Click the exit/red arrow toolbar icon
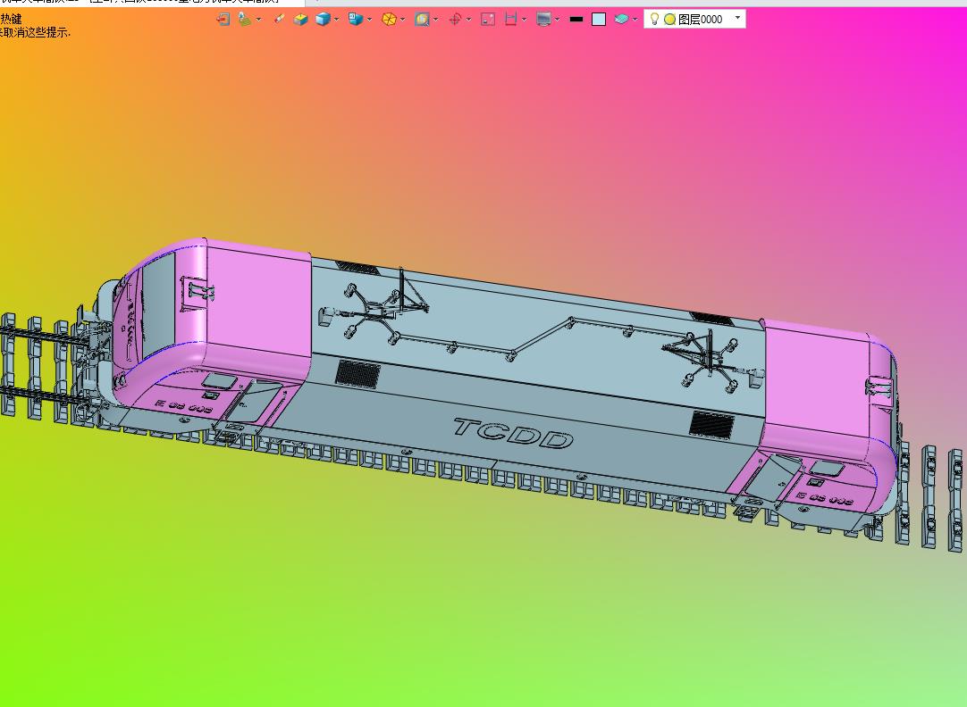Viewport: 967px width, 707px height. tap(223, 19)
